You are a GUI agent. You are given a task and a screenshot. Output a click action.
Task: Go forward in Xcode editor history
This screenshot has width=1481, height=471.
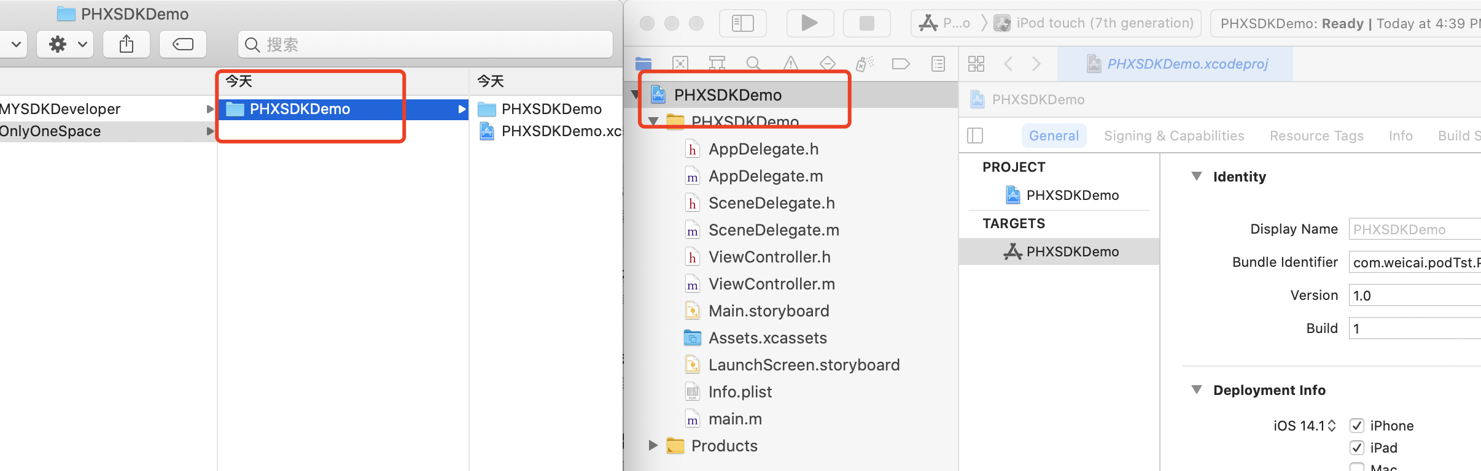click(1036, 63)
